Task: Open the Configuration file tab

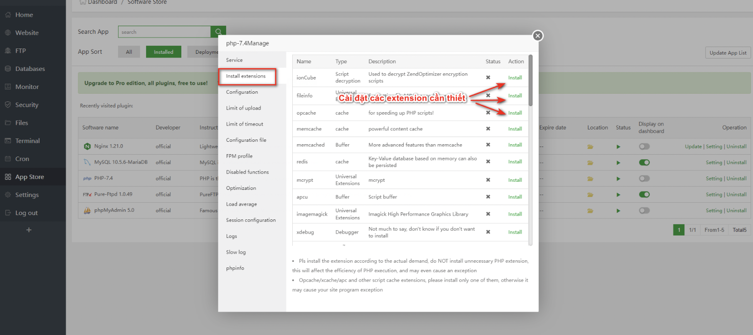Action: coord(246,140)
